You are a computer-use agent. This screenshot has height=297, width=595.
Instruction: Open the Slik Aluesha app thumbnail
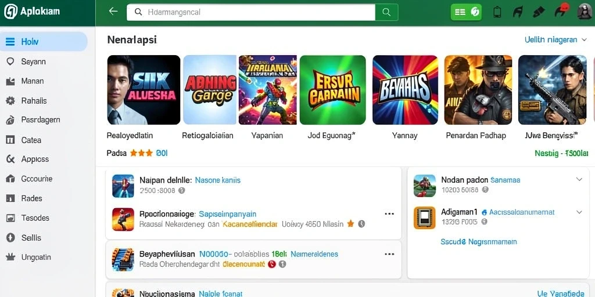[x=144, y=90]
